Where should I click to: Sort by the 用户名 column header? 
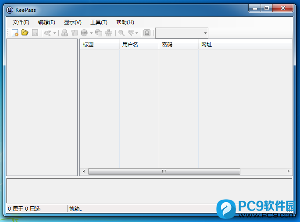pyautogui.click(x=139, y=45)
